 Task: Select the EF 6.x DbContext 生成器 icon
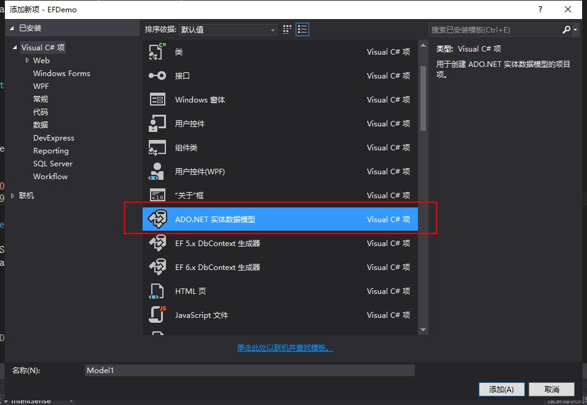point(158,267)
